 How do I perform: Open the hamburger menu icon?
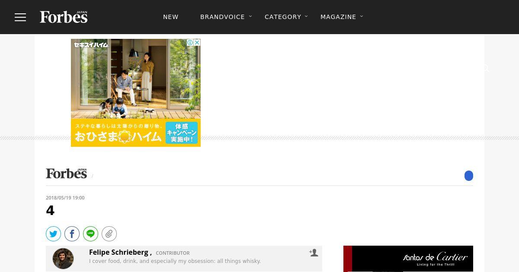pos(20,17)
